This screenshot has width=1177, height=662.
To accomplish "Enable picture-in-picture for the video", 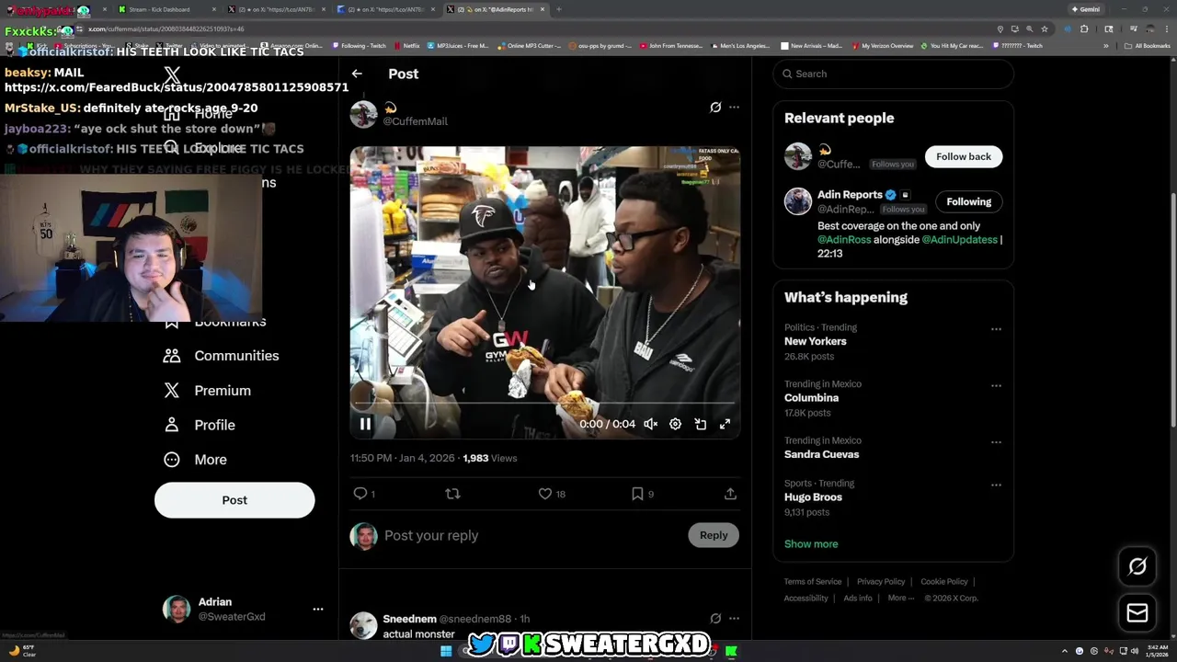I will [x=701, y=424].
